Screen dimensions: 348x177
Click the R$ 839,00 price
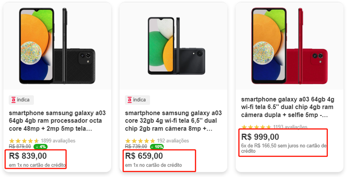pos(28,156)
